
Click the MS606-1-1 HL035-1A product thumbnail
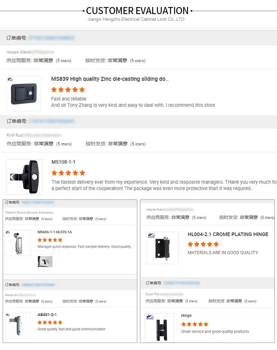(x=18, y=243)
